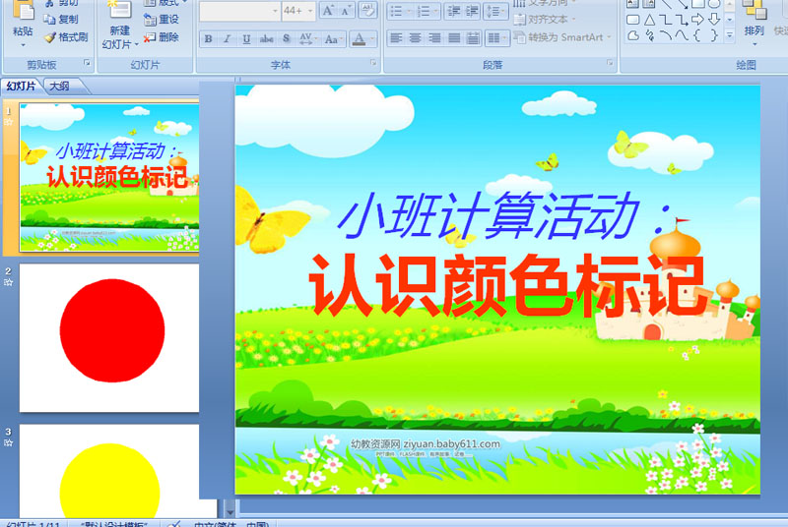Click the Paste (粘贴) button

coord(23,19)
